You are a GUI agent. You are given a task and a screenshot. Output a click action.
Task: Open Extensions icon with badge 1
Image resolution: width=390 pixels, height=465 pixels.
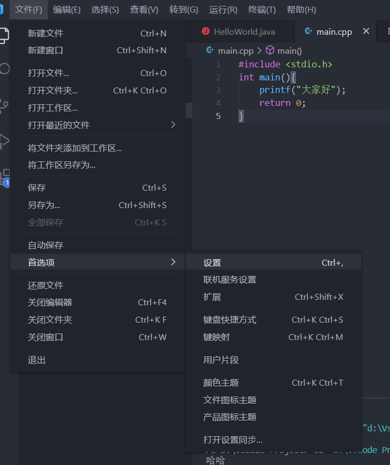(x=5, y=178)
